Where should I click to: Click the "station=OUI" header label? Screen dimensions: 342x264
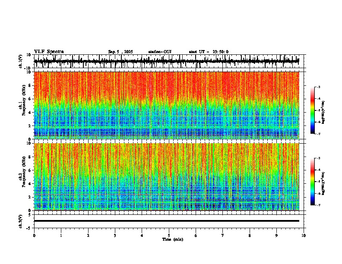coord(160,52)
